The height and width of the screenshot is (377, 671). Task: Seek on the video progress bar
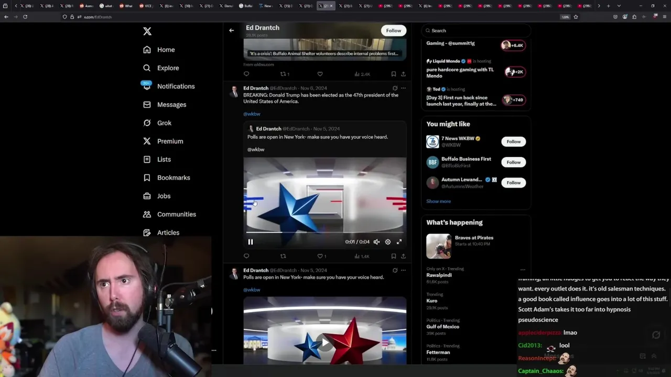coord(324,232)
